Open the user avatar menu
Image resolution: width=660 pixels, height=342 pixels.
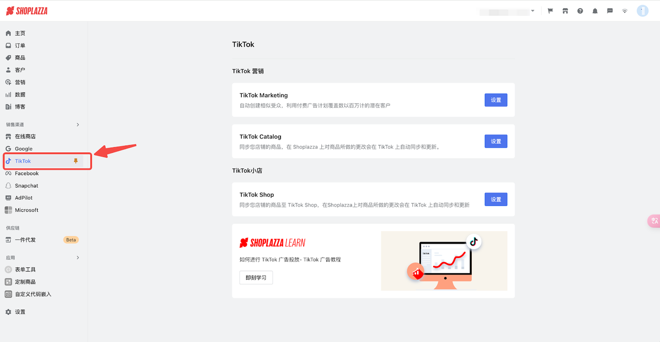[642, 11]
